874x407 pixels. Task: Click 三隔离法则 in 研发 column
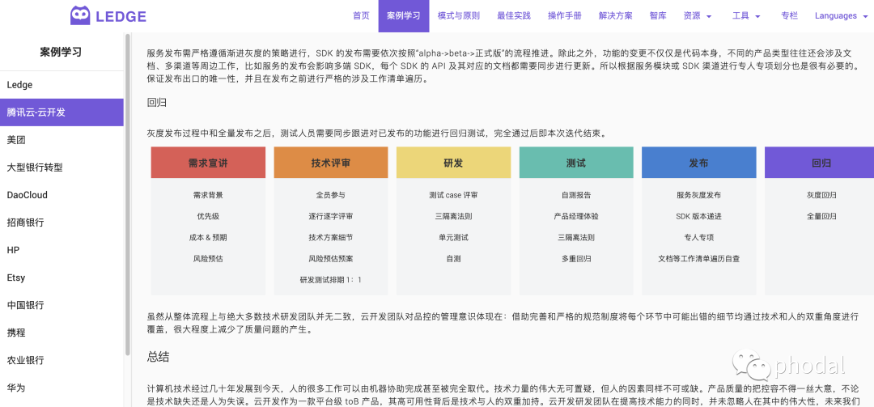pos(453,216)
